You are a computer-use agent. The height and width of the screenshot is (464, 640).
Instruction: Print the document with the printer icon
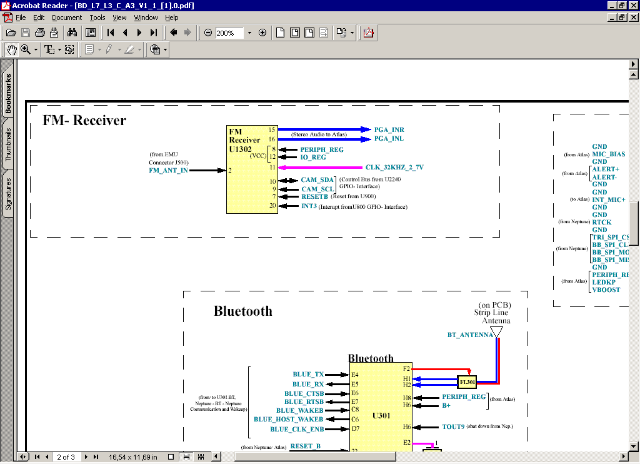[x=39, y=33]
